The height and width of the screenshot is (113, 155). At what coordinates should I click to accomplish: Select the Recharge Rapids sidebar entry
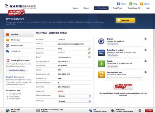click(19, 46)
